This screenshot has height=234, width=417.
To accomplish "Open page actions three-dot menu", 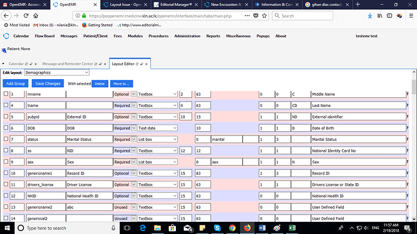I will pyautogui.click(x=247, y=16).
